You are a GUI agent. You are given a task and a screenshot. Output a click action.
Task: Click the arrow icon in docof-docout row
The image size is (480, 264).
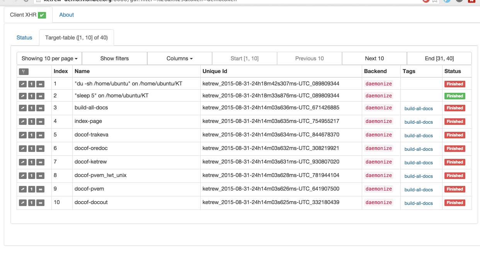point(23,203)
